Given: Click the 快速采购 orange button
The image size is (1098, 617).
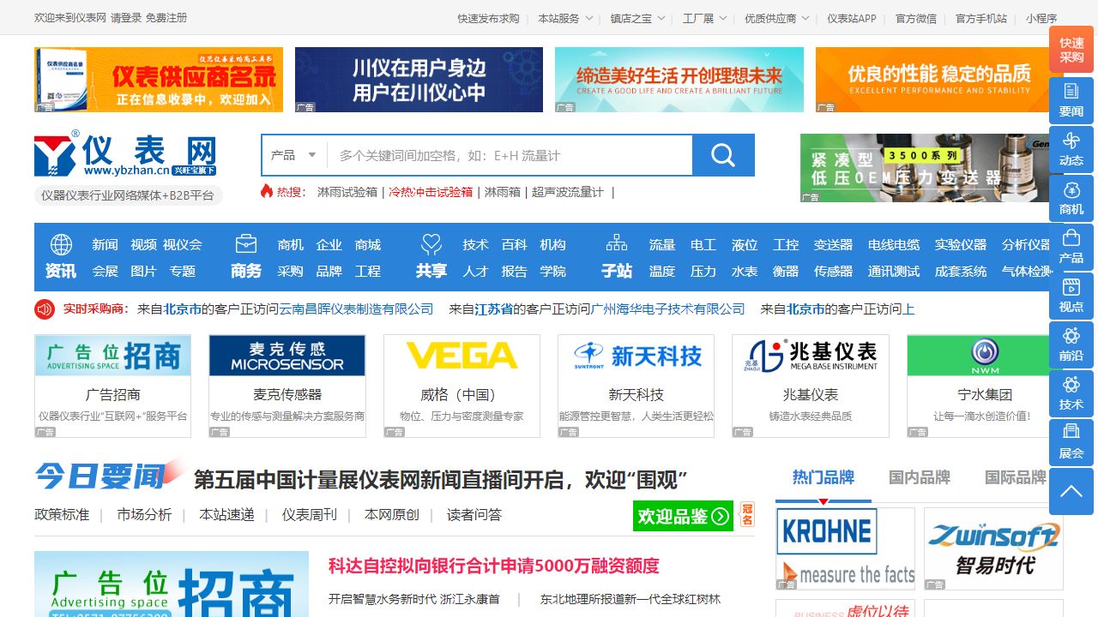Looking at the screenshot, I should pyautogui.click(x=1071, y=50).
